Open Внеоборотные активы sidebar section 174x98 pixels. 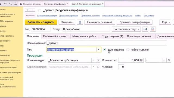[x=8, y=68]
